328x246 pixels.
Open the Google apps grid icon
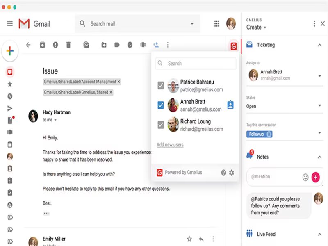[x=217, y=24]
